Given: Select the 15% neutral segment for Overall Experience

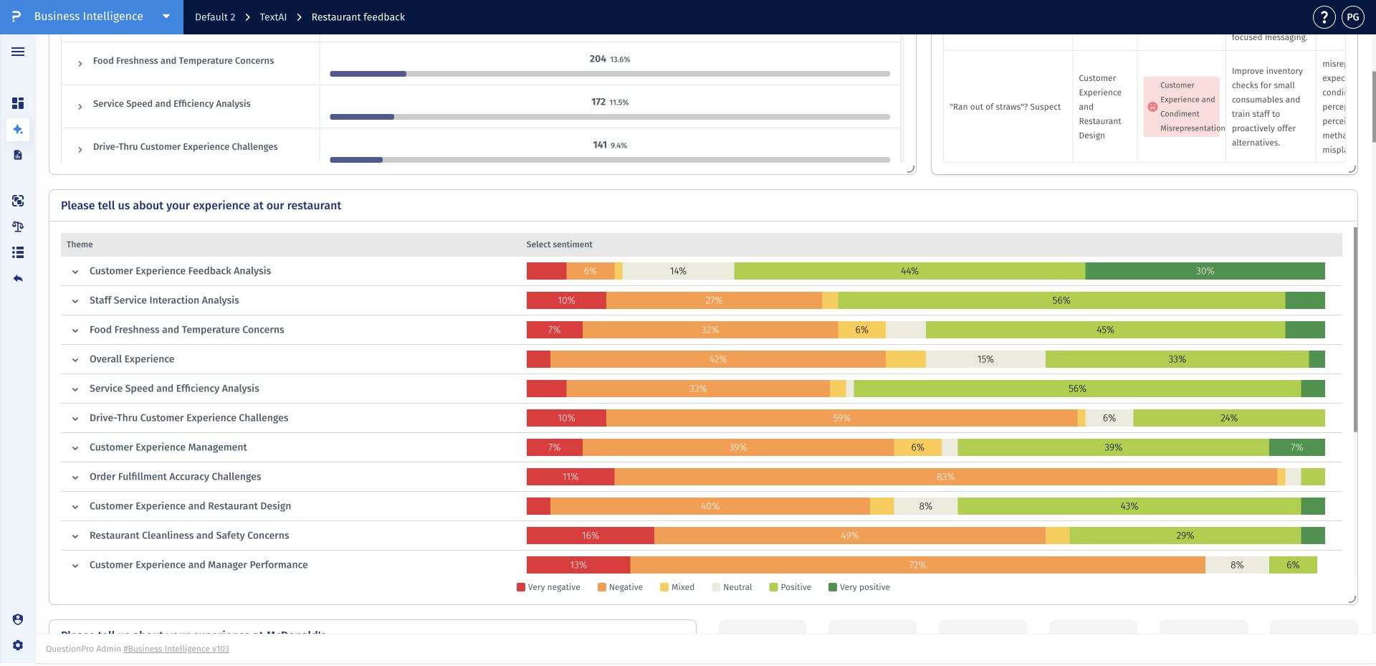Looking at the screenshot, I should click(985, 359).
